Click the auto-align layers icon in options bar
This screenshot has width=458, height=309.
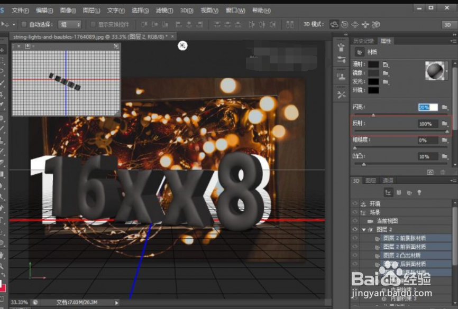point(290,24)
